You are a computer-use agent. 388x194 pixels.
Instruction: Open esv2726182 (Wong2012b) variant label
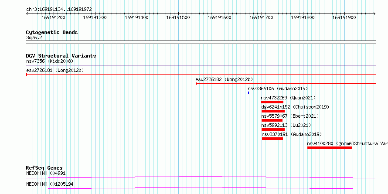click(x=224, y=79)
